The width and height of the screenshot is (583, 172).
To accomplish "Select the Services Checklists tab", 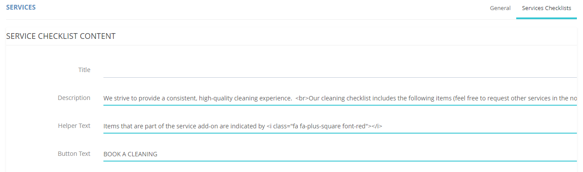I will coord(546,8).
